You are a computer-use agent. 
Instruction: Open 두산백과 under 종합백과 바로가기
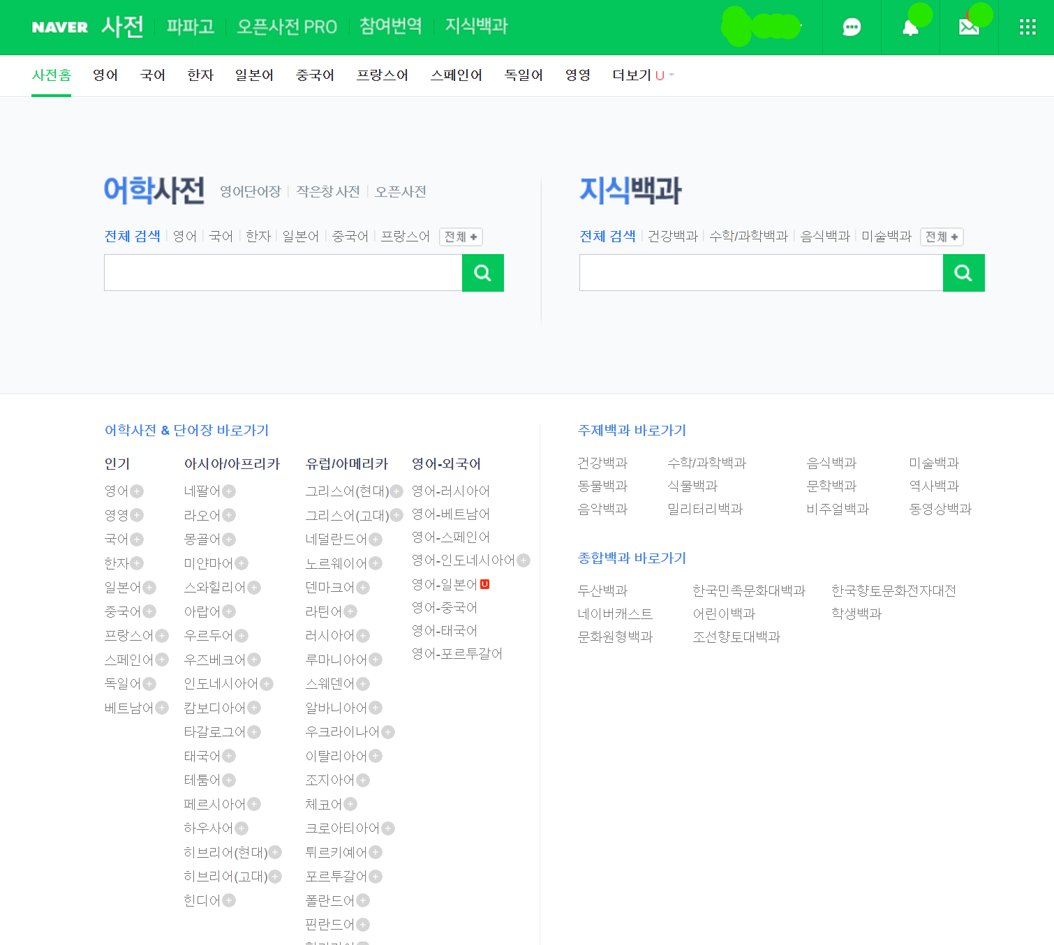pyautogui.click(x=603, y=590)
